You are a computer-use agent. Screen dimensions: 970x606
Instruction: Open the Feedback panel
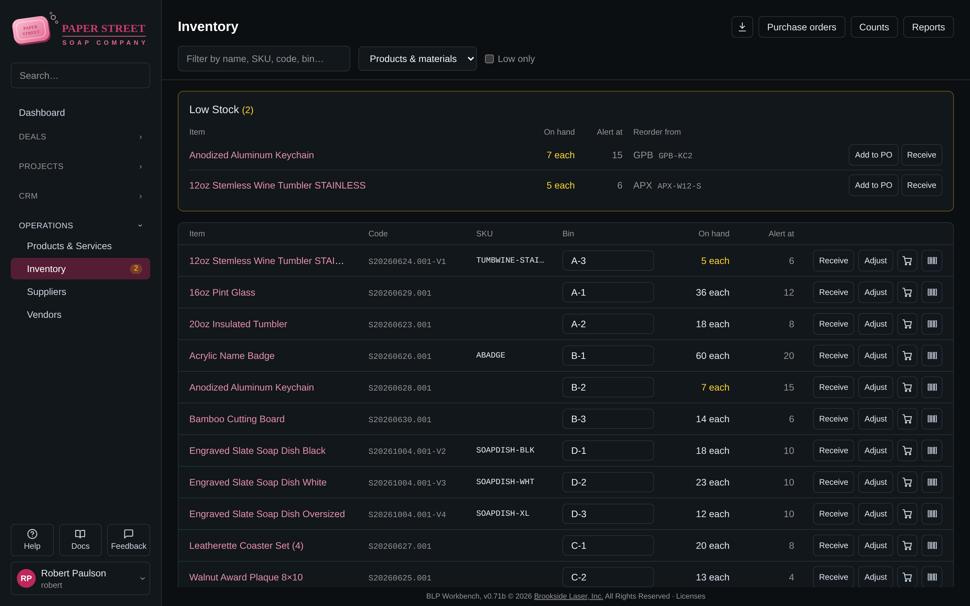click(129, 540)
